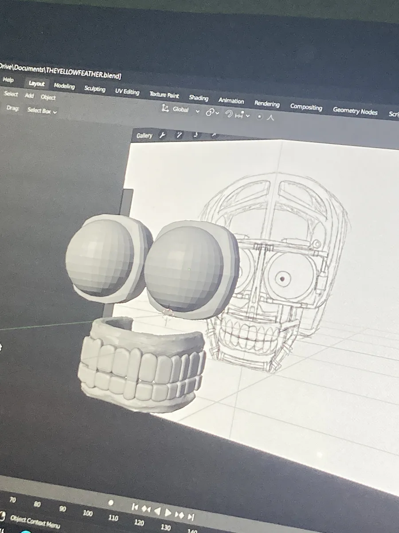Switch to the Compositing workspace tab
This screenshot has width=399, height=533.
[306, 107]
